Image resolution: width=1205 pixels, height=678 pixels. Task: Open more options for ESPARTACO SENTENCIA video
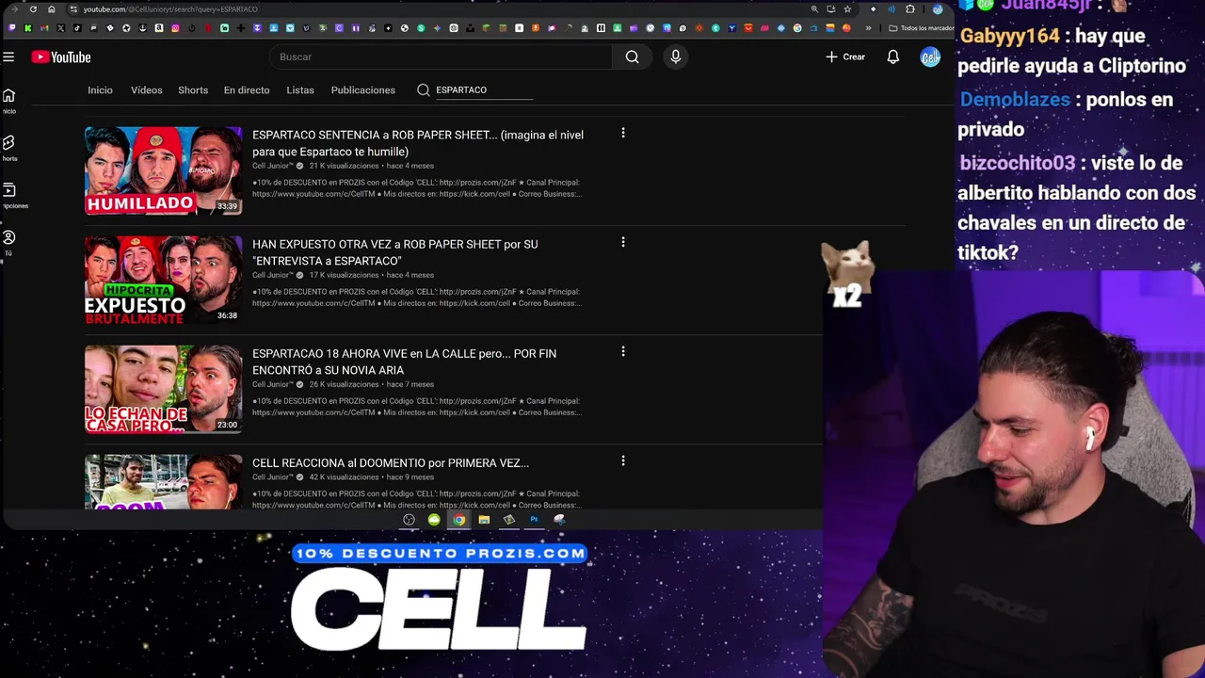click(x=622, y=133)
